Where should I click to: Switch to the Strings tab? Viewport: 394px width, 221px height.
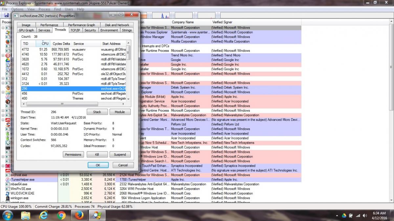coord(127,30)
